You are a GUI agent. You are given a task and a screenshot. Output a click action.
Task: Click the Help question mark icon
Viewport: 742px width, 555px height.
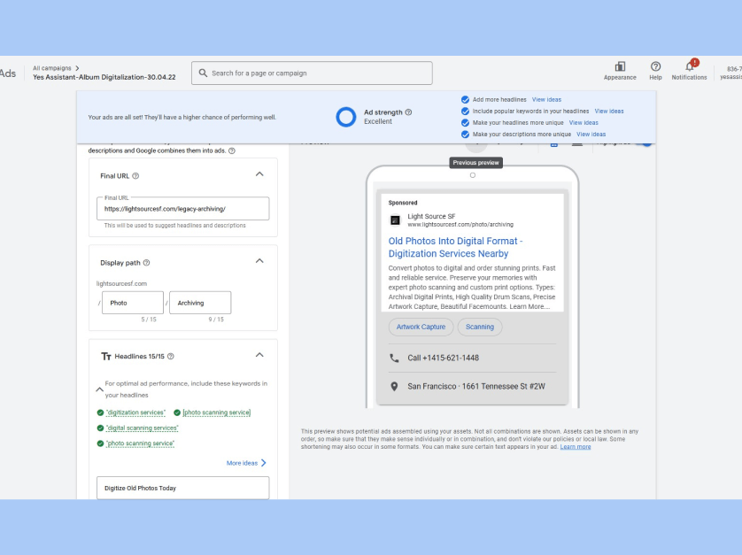tap(655, 66)
